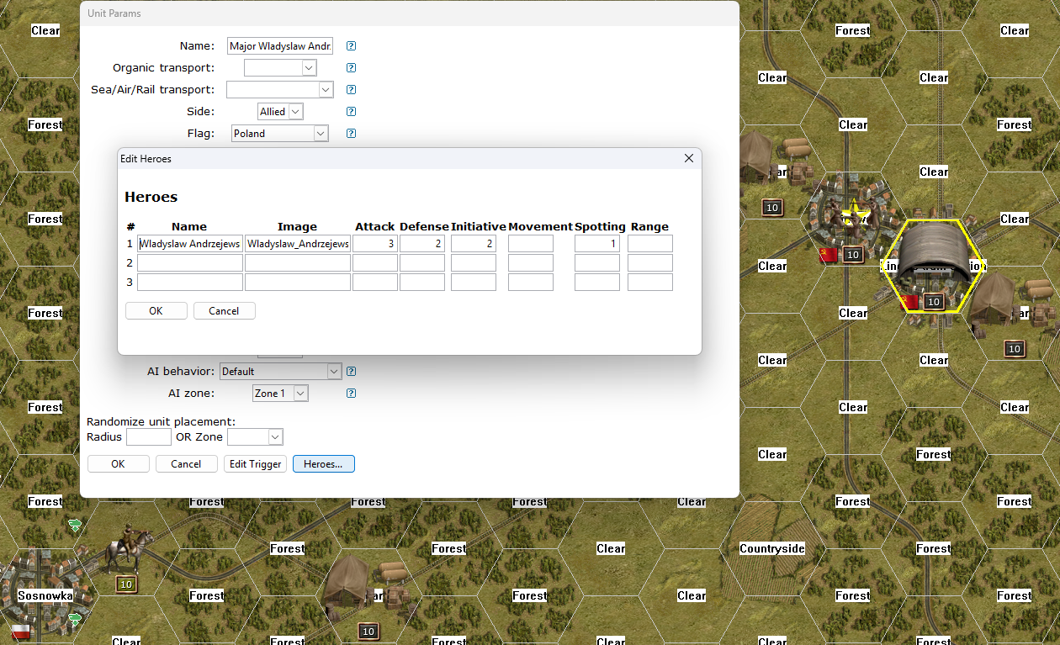Edit hero 1 Image field
The image size is (1060, 645).
click(298, 244)
